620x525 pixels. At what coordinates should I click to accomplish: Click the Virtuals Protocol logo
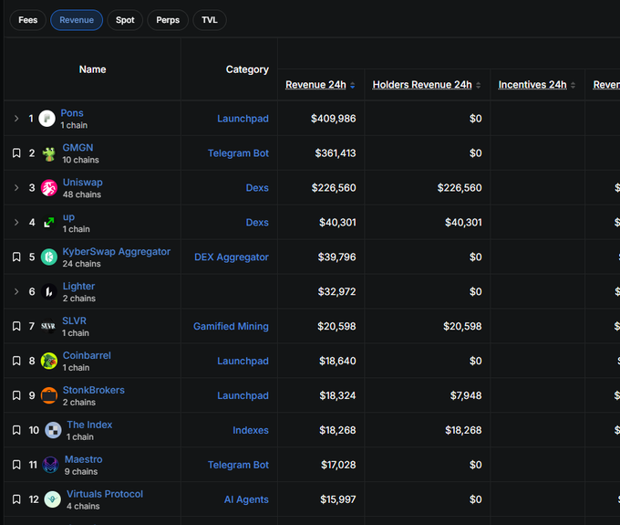point(53,499)
